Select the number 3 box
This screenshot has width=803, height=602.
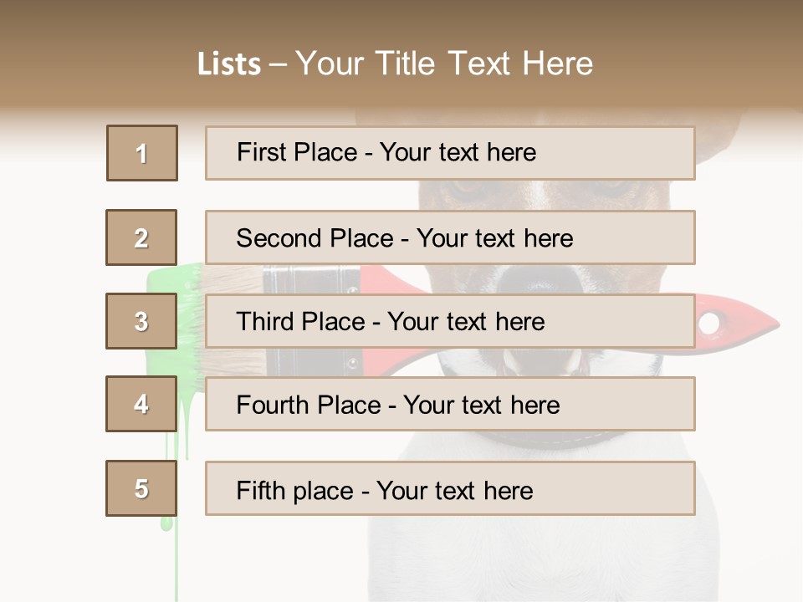141,321
